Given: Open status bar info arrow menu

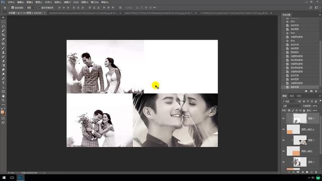Looking at the screenshot, I should click(45, 173).
